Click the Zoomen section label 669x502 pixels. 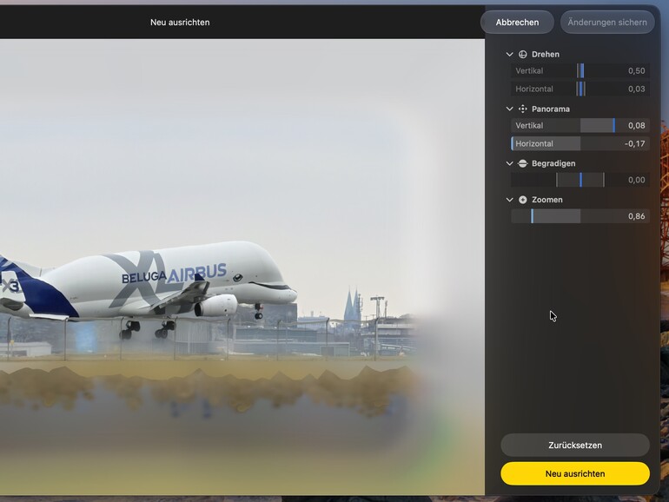[547, 200]
